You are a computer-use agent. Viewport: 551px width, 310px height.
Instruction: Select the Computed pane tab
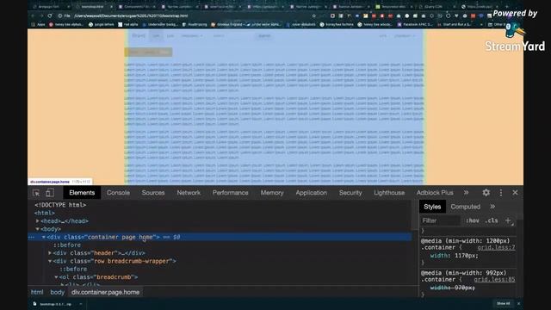[465, 207]
